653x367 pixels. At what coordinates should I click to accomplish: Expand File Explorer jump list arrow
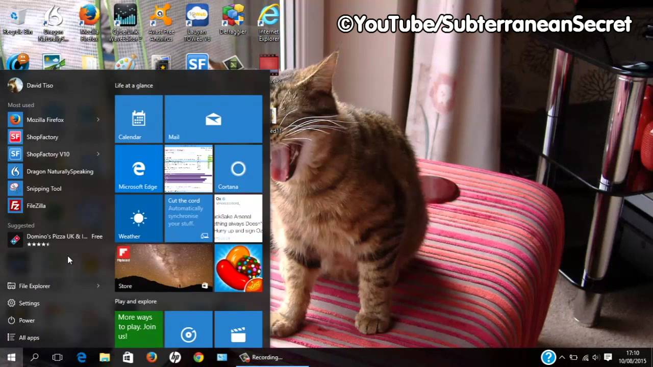pyautogui.click(x=98, y=286)
